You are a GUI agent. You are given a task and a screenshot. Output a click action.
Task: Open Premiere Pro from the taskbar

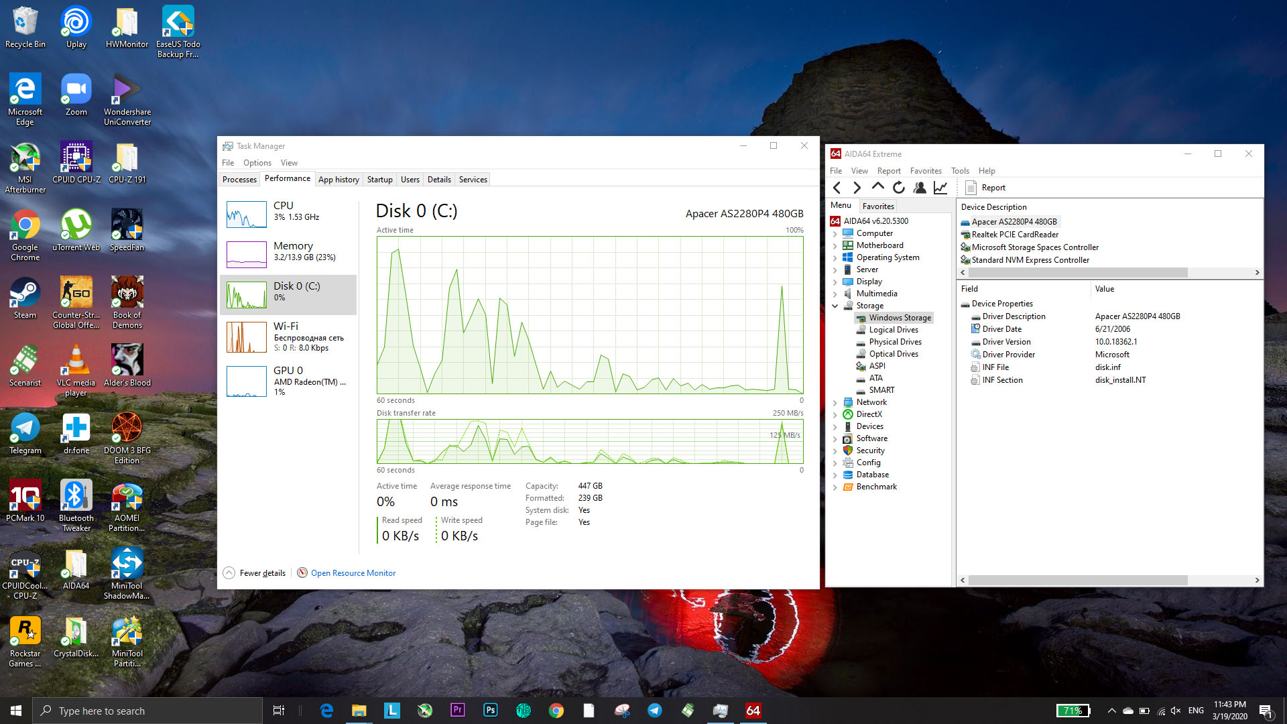(x=458, y=711)
